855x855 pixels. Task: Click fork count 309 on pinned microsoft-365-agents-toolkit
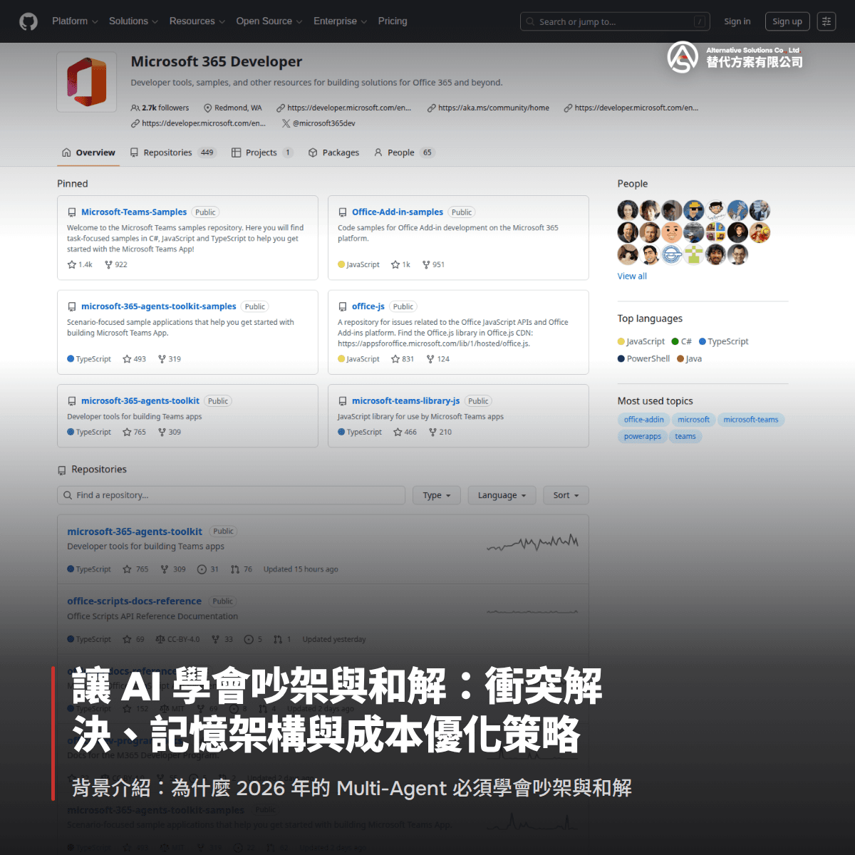[x=170, y=432]
